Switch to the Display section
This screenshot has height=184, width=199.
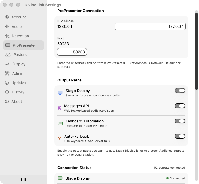coord(23,64)
